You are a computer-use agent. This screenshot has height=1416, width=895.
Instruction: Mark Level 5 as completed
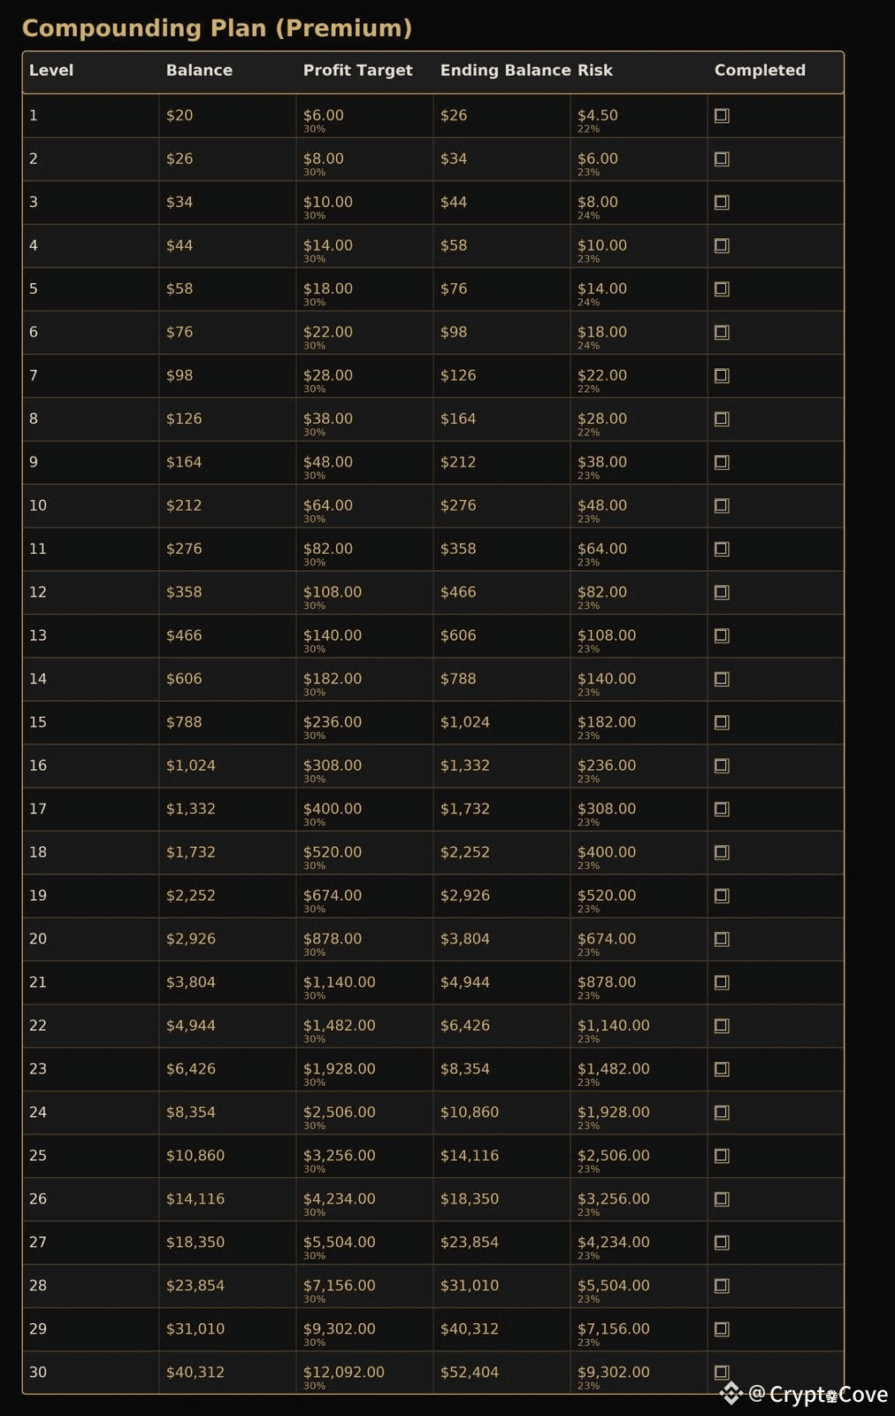pos(722,289)
